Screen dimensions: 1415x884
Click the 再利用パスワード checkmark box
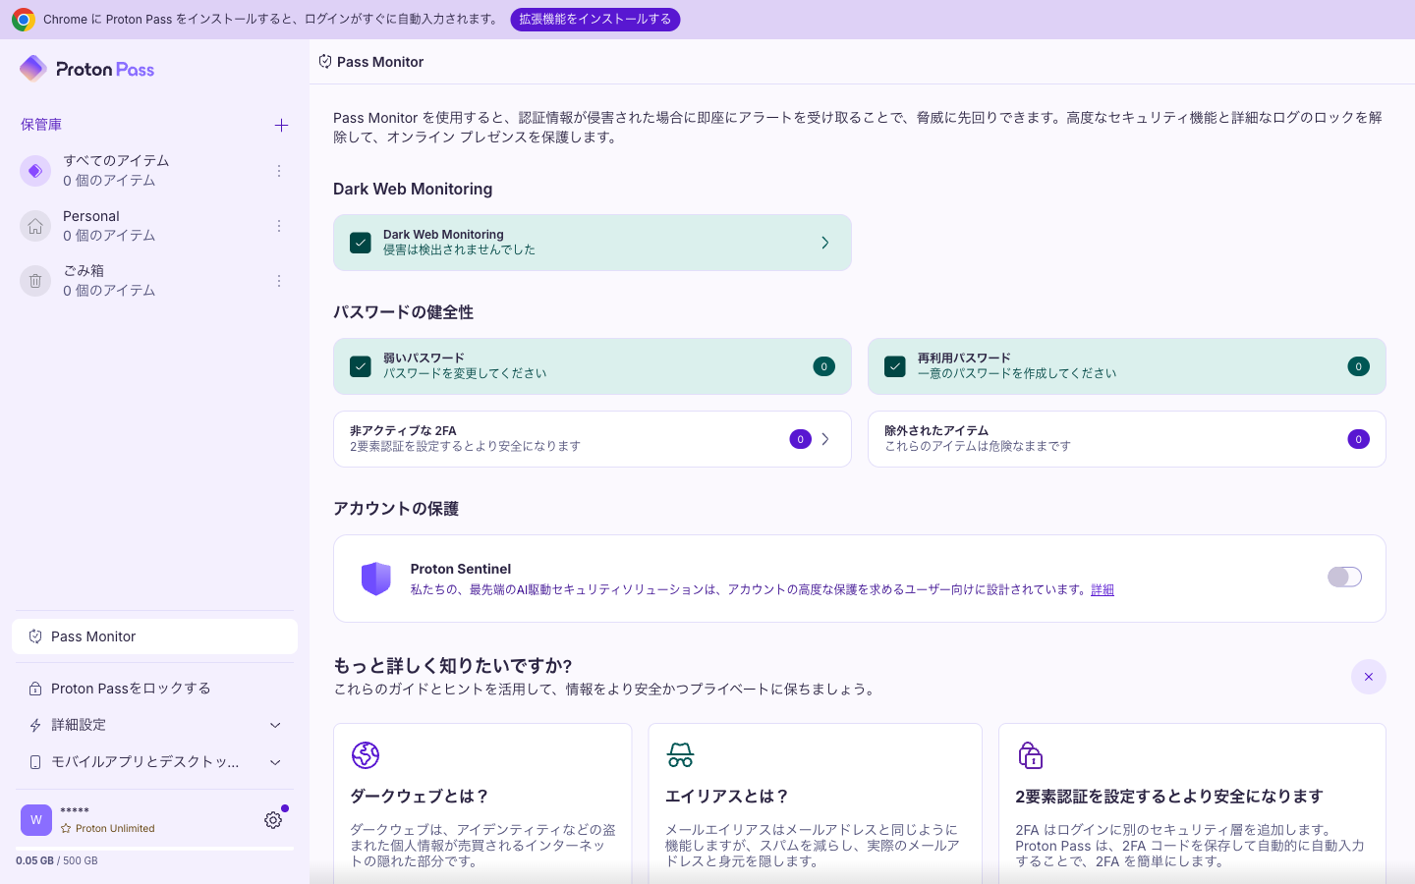895,366
